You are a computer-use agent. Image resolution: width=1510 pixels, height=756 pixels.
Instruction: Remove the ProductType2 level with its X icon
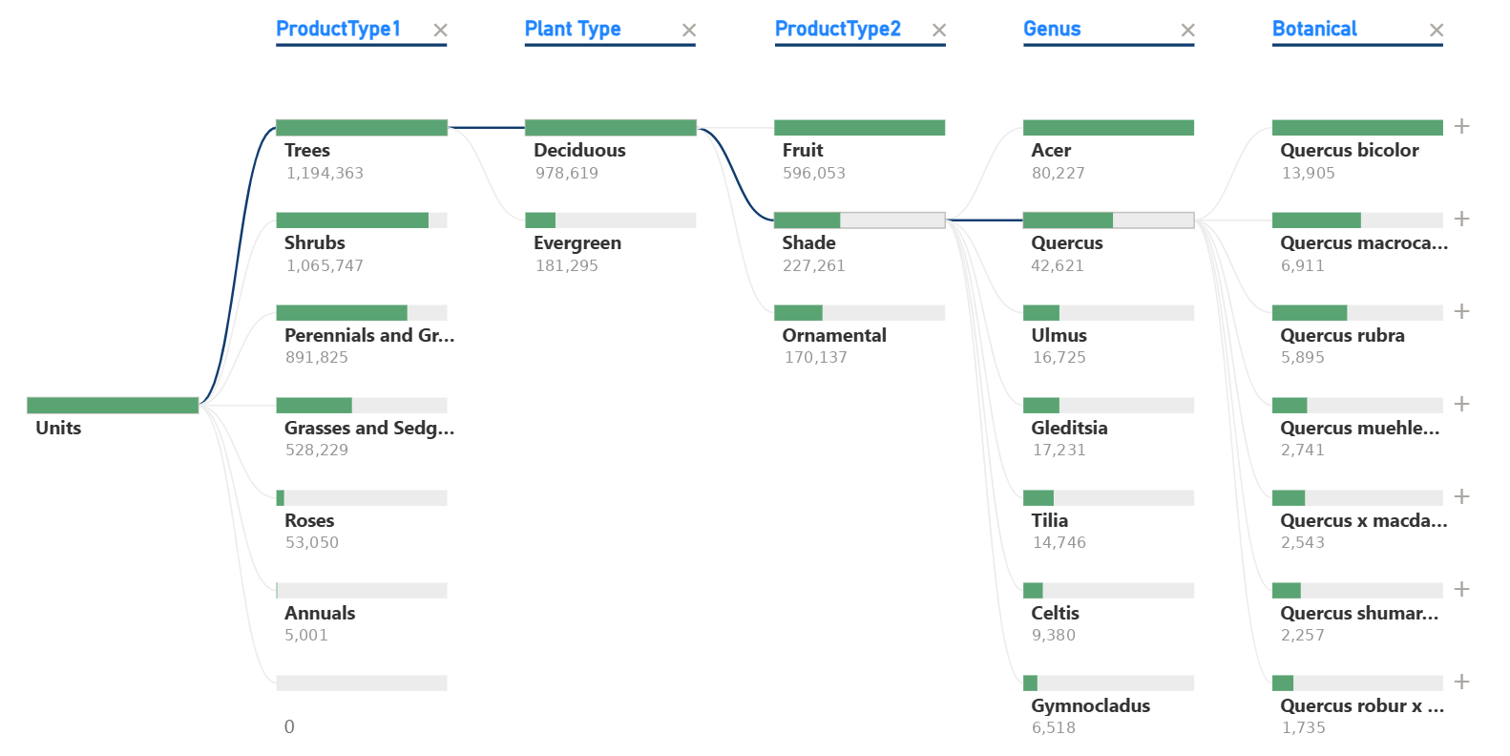pyautogui.click(x=939, y=31)
